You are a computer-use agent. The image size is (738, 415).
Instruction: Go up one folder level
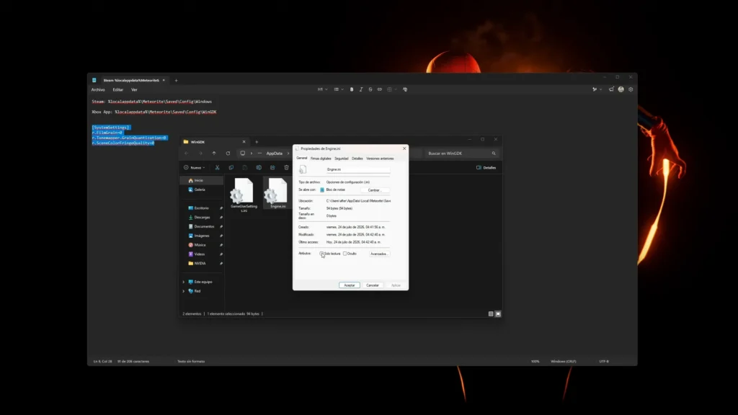pyautogui.click(x=214, y=153)
